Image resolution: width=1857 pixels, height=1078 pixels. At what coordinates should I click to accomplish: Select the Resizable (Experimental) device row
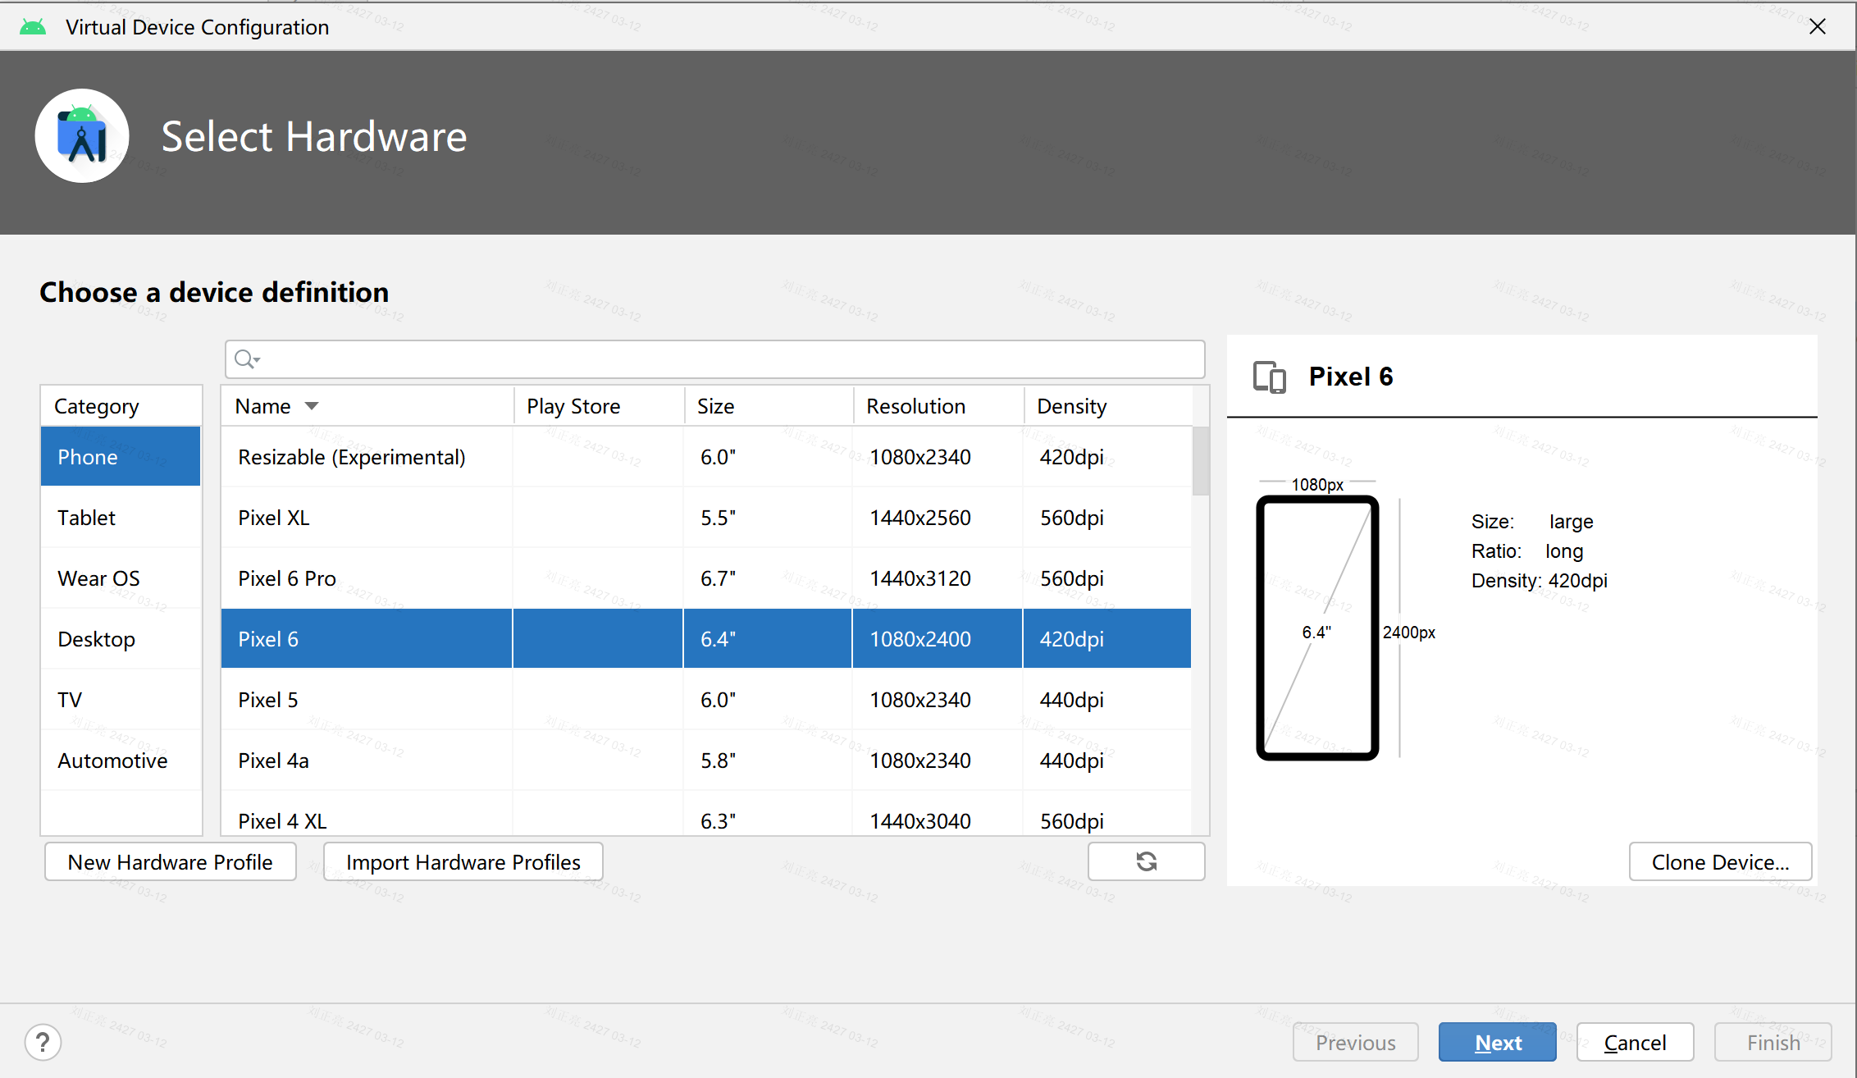coord(706,456)
